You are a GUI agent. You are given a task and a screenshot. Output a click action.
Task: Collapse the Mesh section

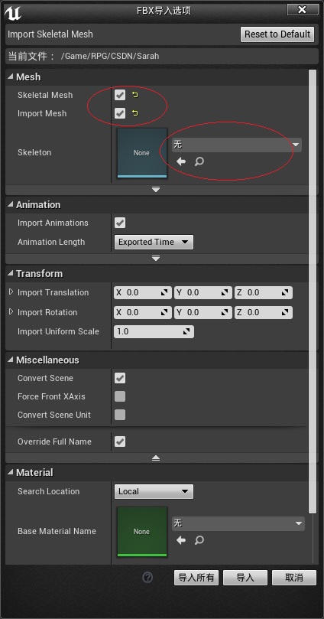10,77
